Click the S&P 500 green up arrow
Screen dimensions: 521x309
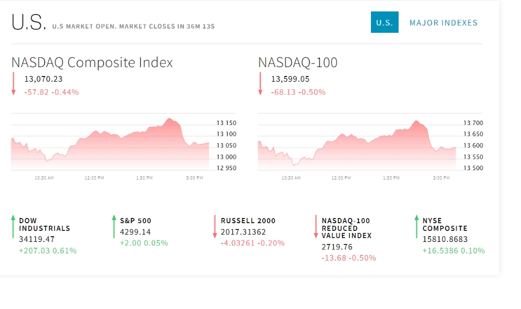coord(114,227)
